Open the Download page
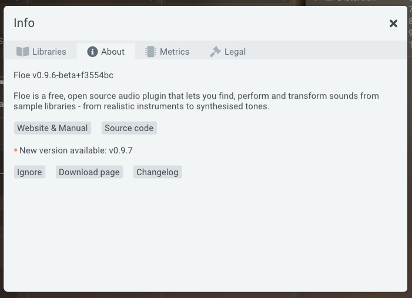The image size is (412, 298). [89, 172]
